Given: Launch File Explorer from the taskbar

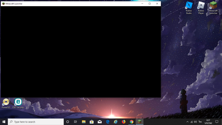Looking at the screenshot, I should pyautogui.click(x=84, y=122).
